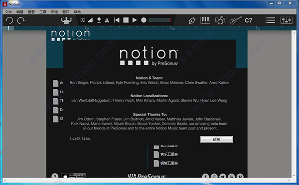Open the handwriting pen tool
Screen dimensions: 299x185
(x=192, y=20)
